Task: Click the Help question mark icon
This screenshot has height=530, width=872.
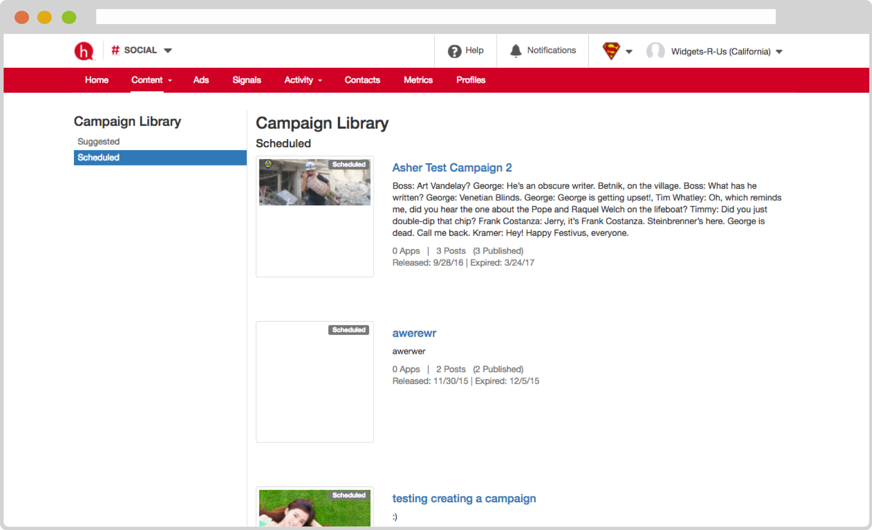Action: click(x=454, y=51)
